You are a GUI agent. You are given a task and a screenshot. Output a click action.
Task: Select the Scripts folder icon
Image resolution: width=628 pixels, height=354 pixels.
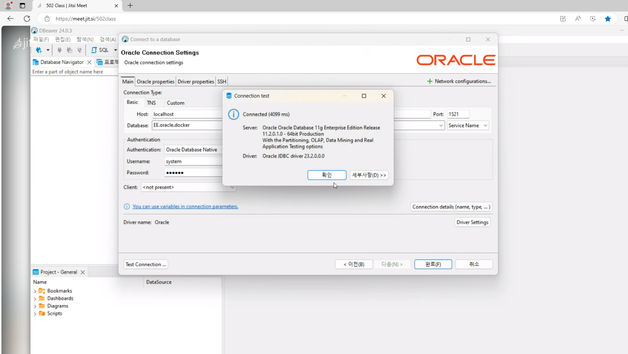pos(42,313)
